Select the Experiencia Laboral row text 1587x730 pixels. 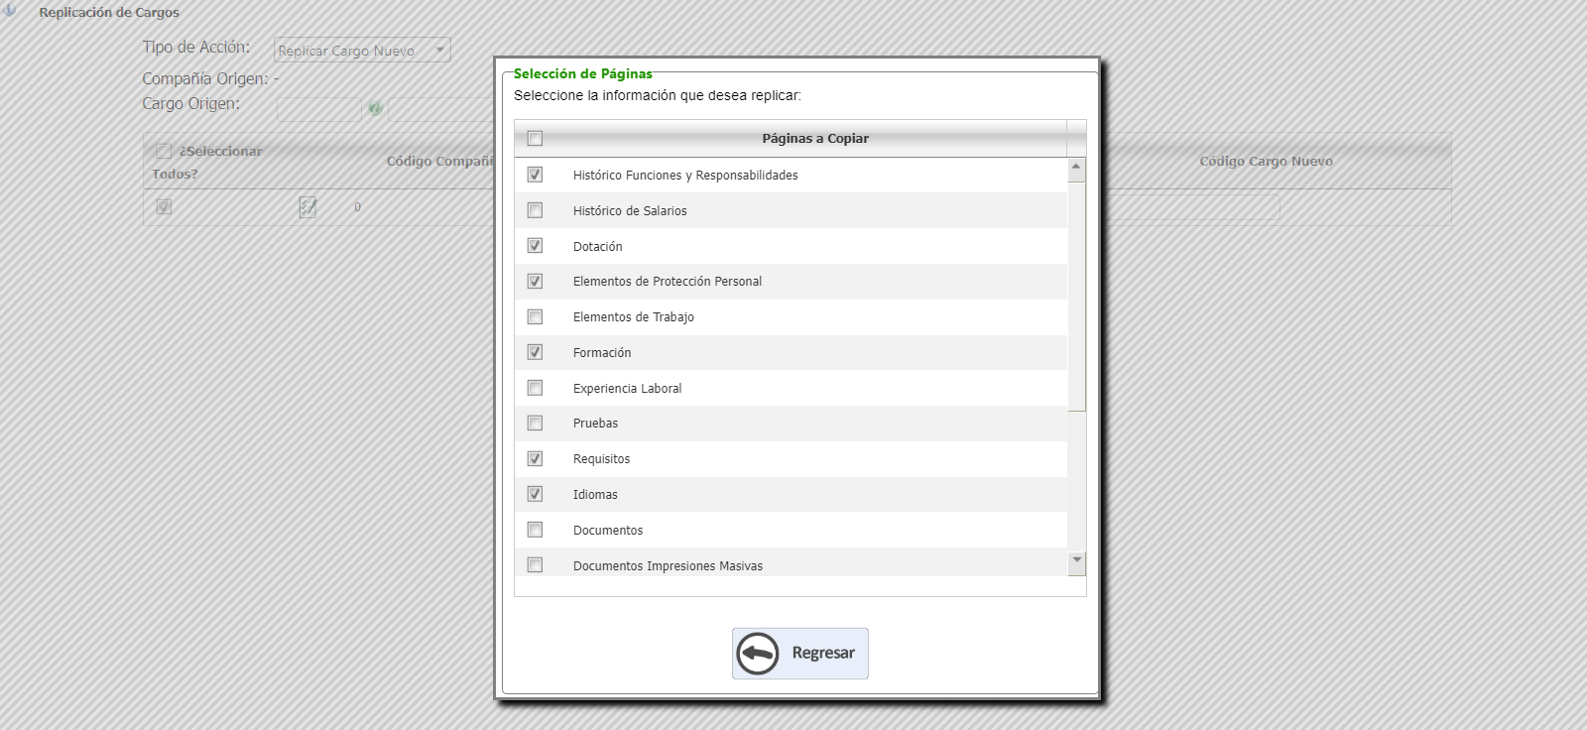[x=628, y=389]
